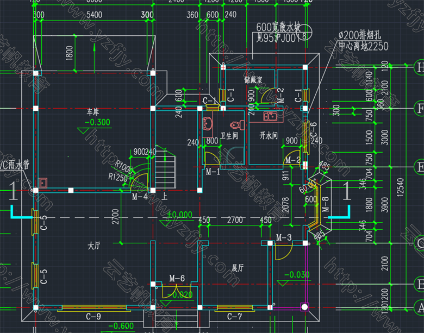Screen dimensions: 424x333
Task: Click the ø200排烟孔 annotation
Action: pos(360,35)
